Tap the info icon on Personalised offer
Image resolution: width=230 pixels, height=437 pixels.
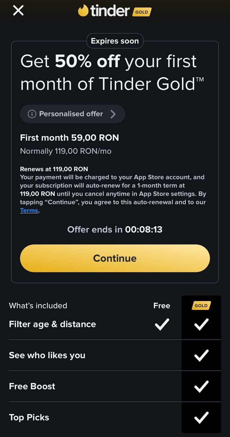click(x=32, y=114)
